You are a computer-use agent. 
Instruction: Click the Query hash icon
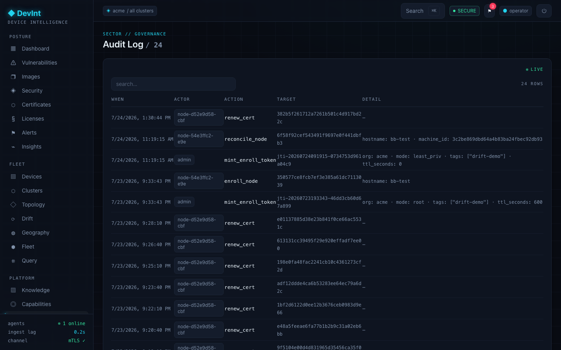13,261
